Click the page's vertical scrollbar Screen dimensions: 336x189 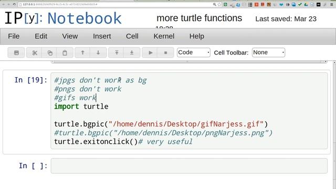[x=334, y=124]
